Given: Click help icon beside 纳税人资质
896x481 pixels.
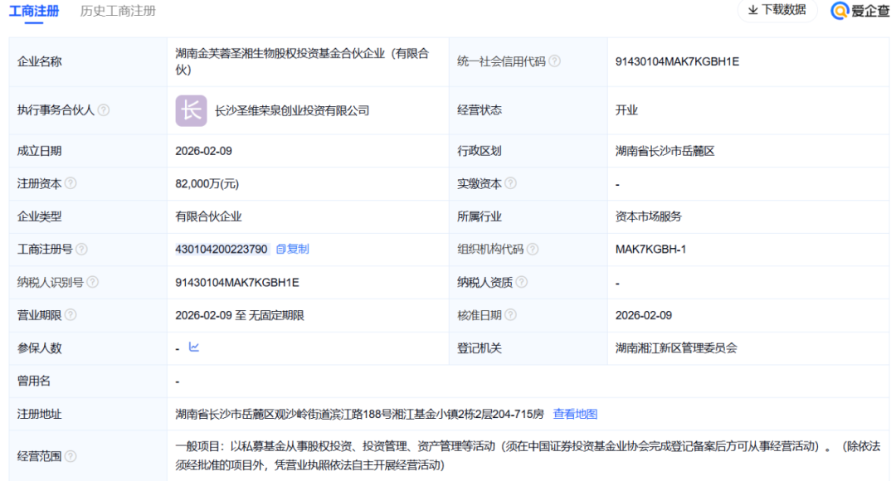Looking at the screenshot, I should 521,282.
